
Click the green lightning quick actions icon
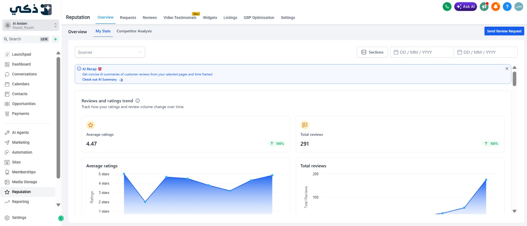[x=55, y=39]
